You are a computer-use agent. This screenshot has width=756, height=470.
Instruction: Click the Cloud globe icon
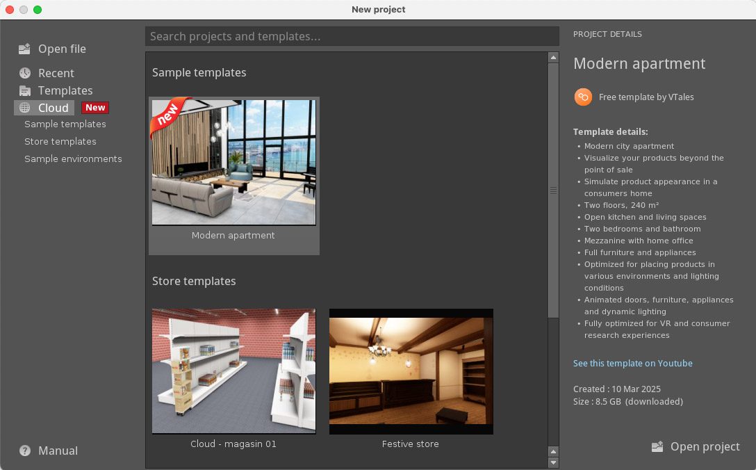coord(25,108)
